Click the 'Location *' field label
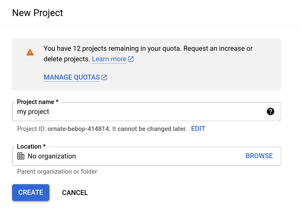 click(x=31, y=146)
